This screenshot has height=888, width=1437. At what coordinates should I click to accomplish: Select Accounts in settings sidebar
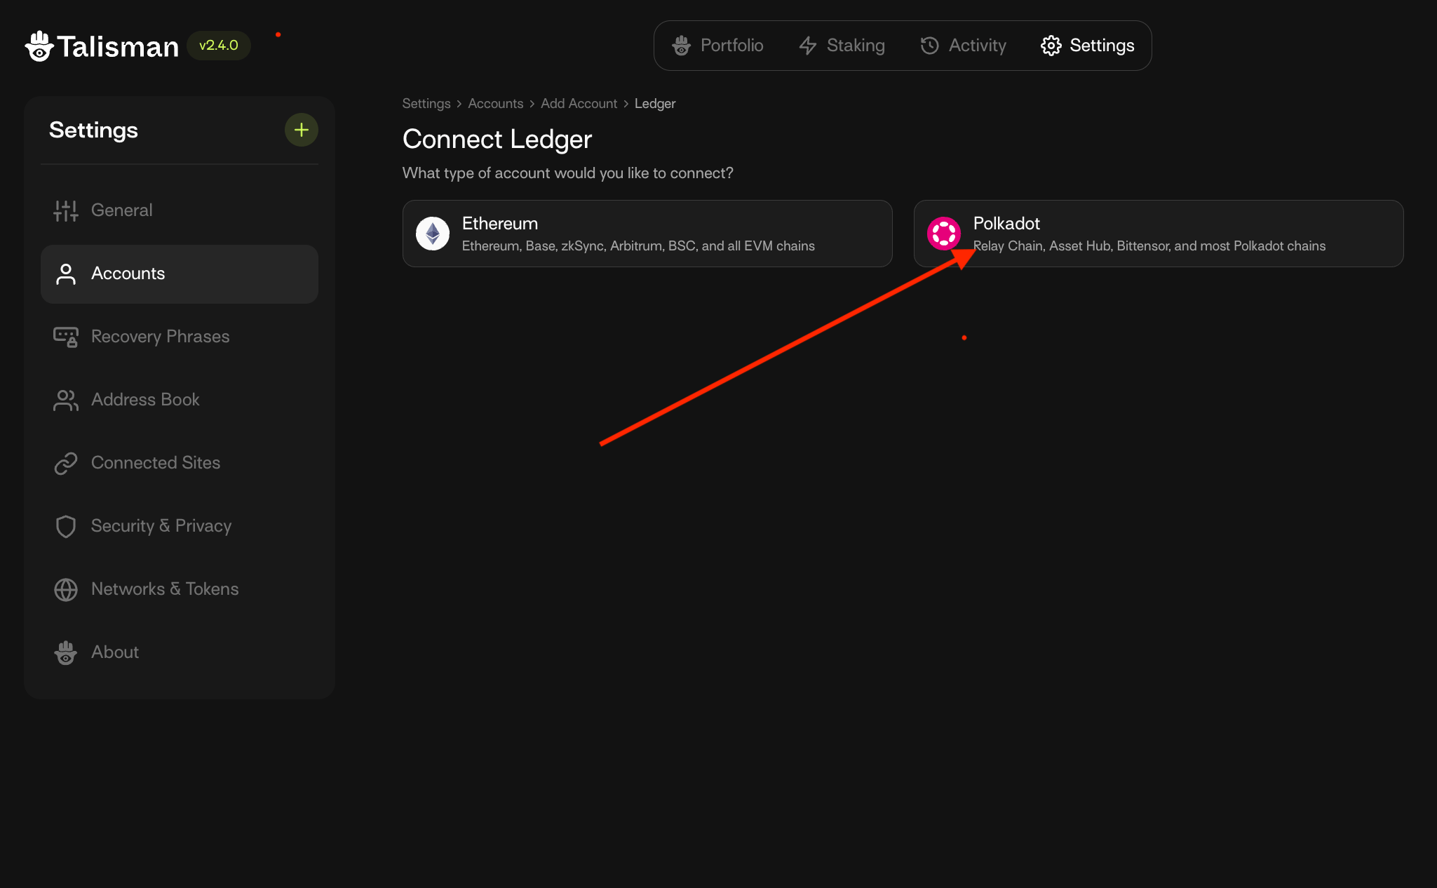coord(128,274)
